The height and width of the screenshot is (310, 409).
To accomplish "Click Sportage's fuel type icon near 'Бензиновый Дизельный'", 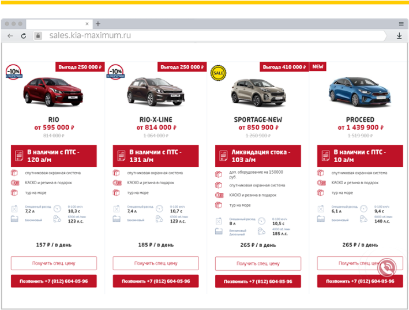I will (x=219, y=231).
